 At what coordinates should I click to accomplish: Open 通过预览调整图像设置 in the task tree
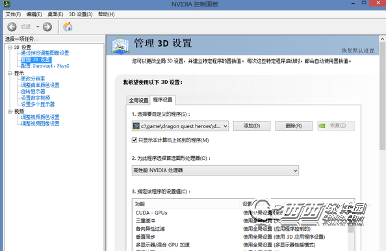click(45, 53)
